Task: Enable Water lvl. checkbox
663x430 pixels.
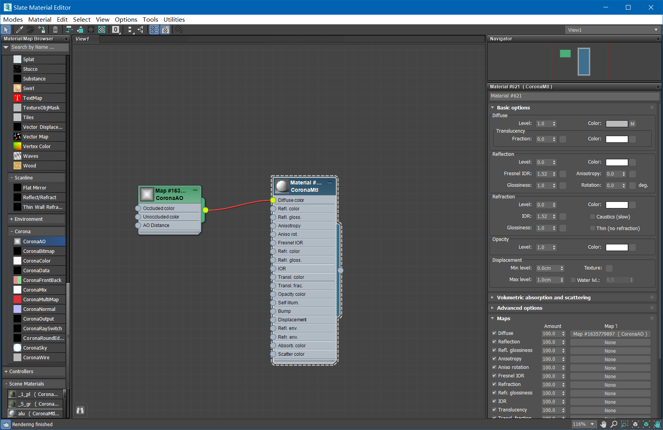Action: [x=573, y=280]
